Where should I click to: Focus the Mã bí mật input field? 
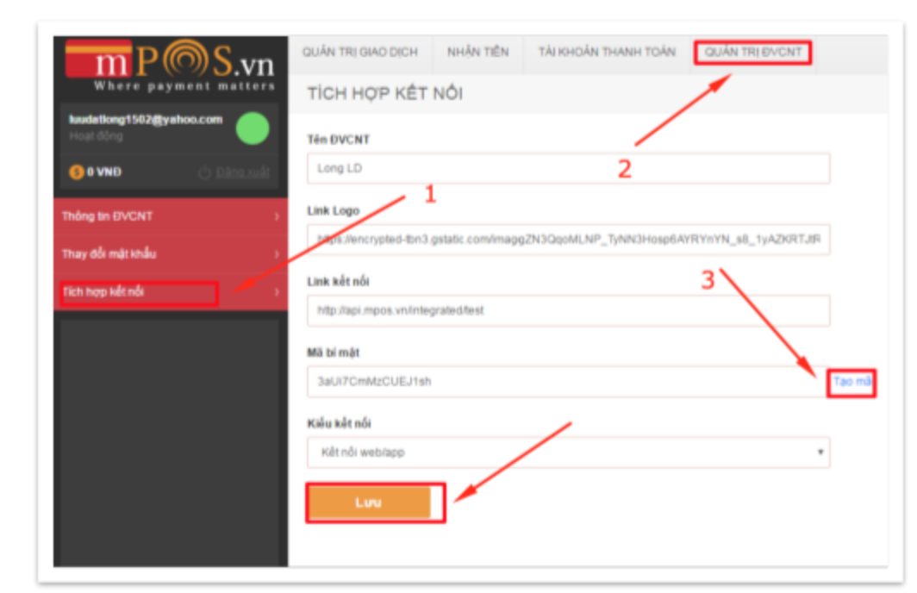tap(567, 381)
